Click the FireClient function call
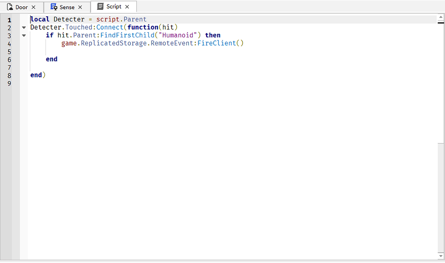 tap(216, 43)
